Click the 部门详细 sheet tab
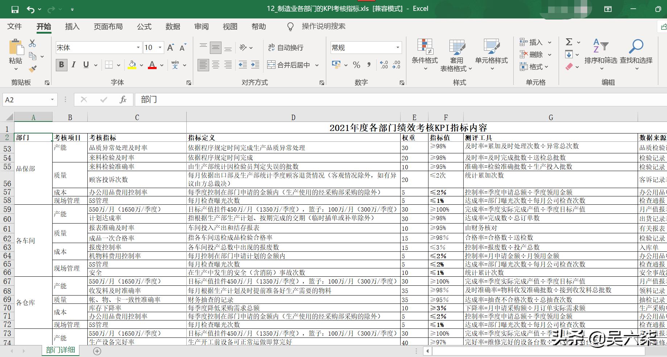The width and height of the screenshot is (667, 357). tap(60, 350)
